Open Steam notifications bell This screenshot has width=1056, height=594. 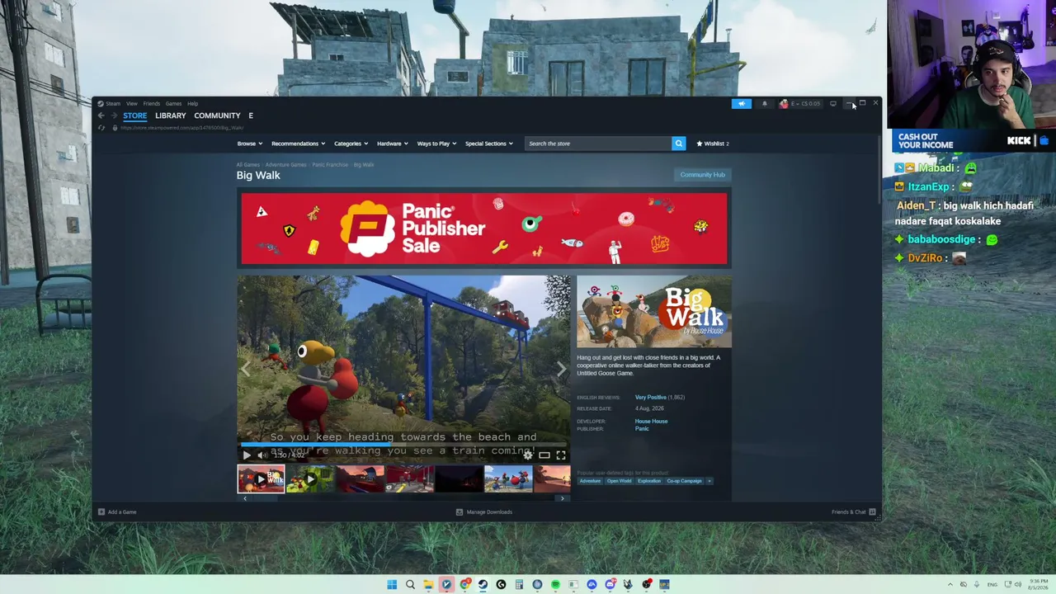pyautogui.click(x=765, y=104)
